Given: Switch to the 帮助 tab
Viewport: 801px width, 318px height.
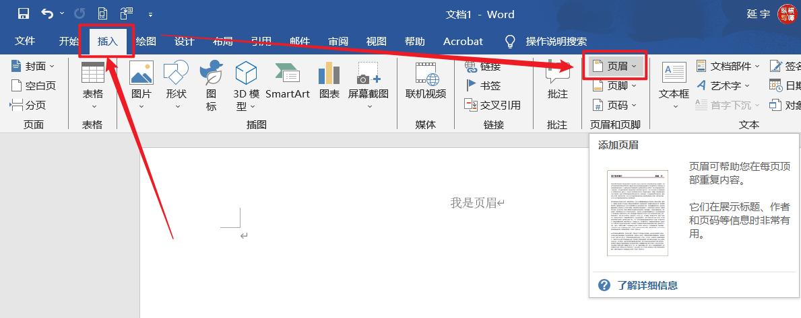Looking at the screenshot, I should tap(414, 42).
